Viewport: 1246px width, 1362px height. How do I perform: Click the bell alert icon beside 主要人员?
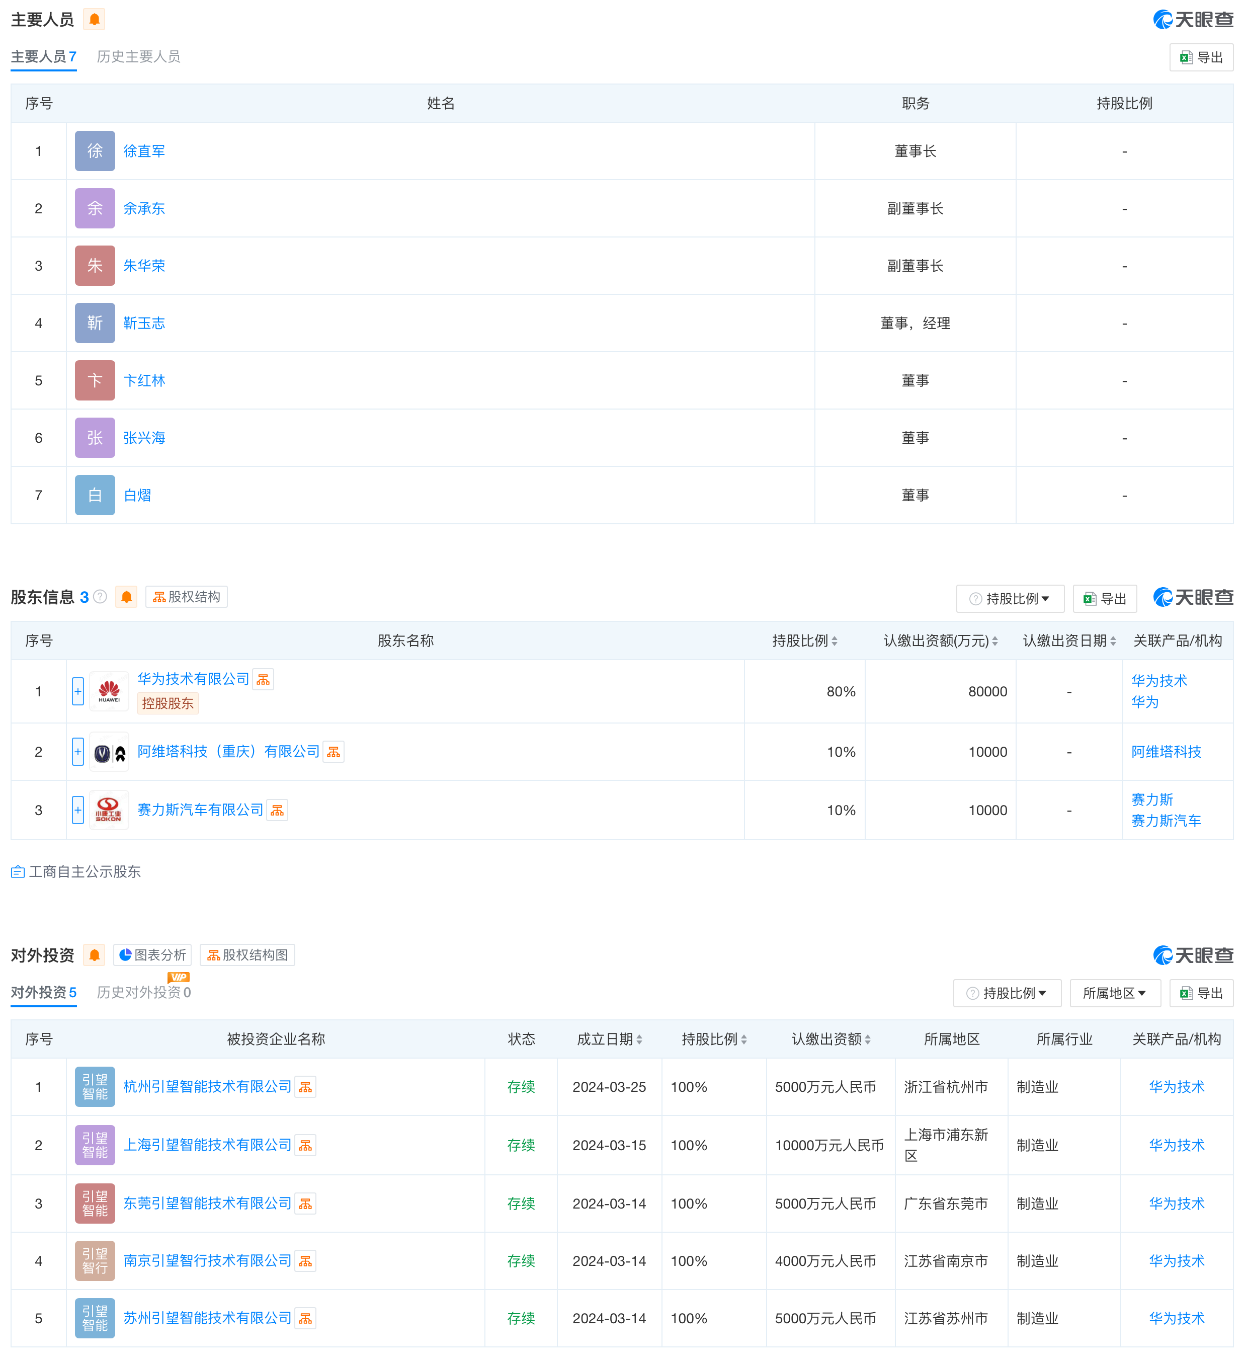(95, 20)
